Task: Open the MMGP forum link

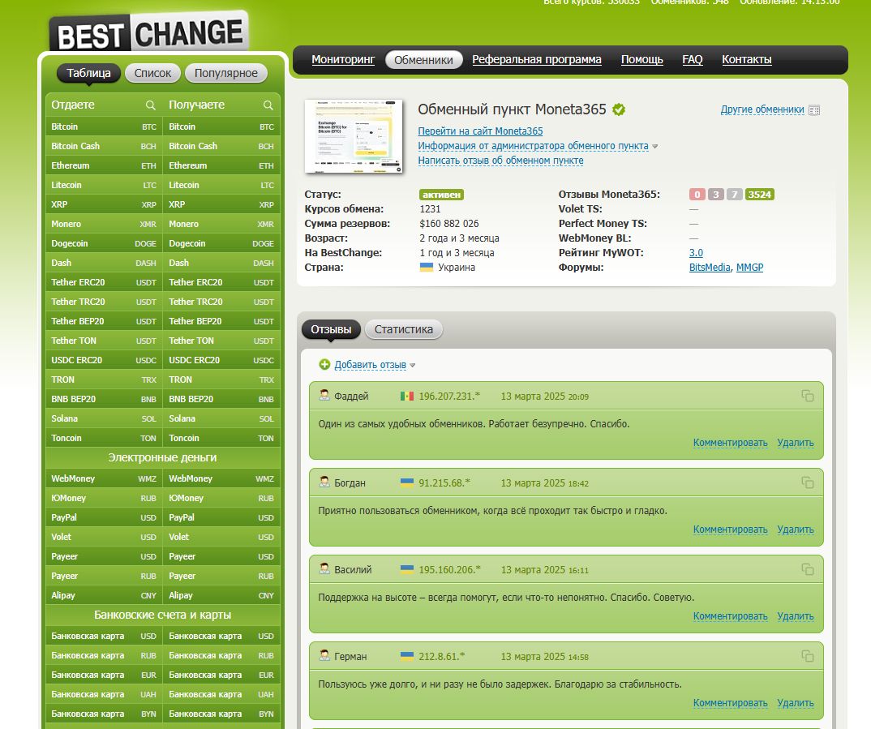Action: (749, 267)
